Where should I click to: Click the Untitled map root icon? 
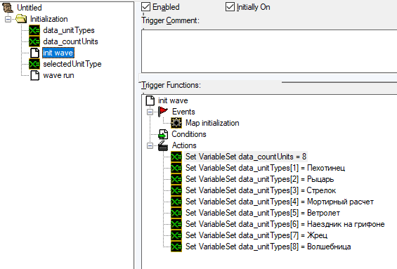pos(8,8)
